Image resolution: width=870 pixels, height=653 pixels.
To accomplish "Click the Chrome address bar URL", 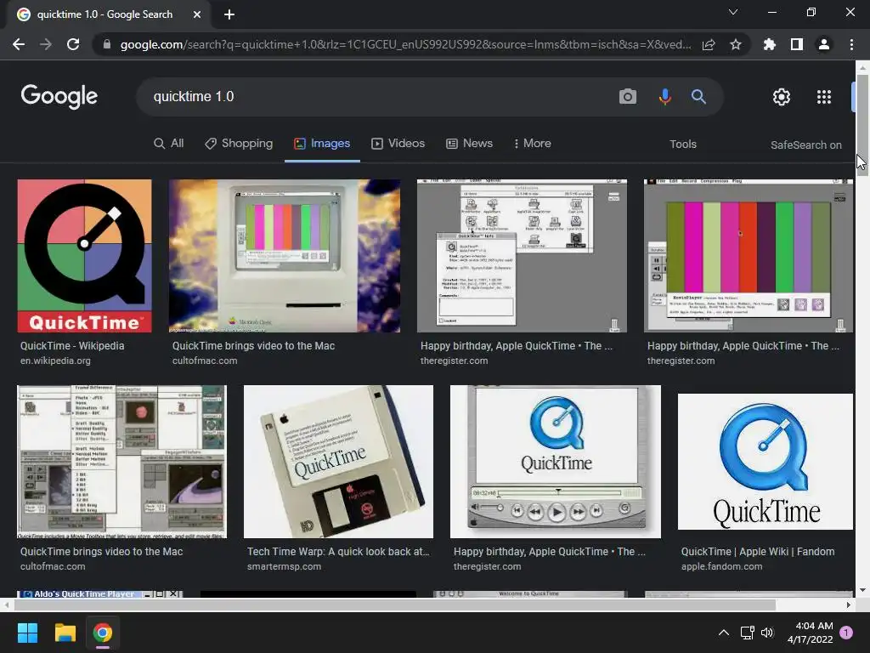I will coord(405,44).
